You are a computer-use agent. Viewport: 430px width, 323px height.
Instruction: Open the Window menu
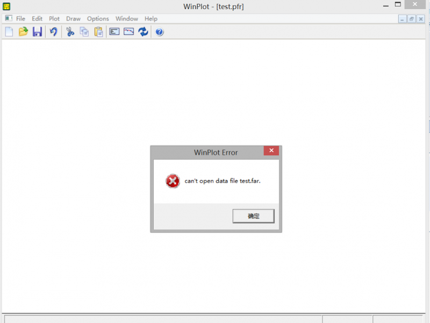[127, 19]
